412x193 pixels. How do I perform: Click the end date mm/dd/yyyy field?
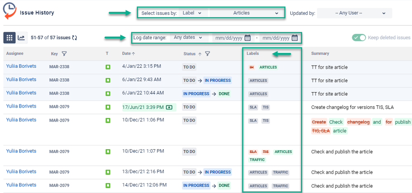pos(276,38)
